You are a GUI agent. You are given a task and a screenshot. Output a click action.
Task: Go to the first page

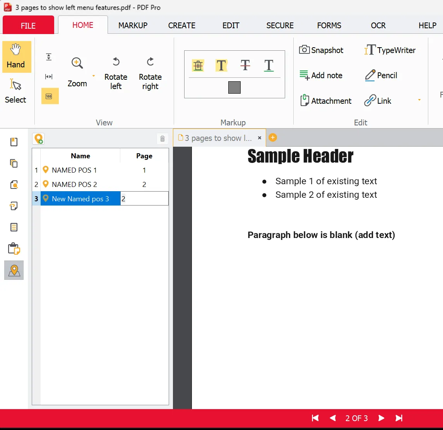pos(315,418)
